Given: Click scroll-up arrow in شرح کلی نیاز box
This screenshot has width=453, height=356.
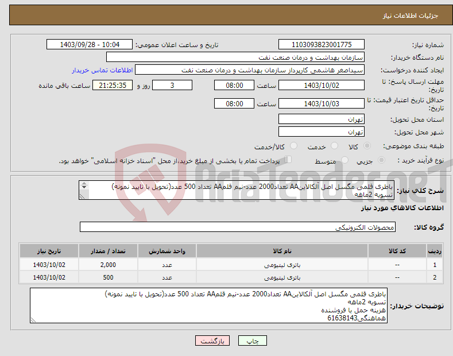Looking at the screenshot, I should 84,183.
